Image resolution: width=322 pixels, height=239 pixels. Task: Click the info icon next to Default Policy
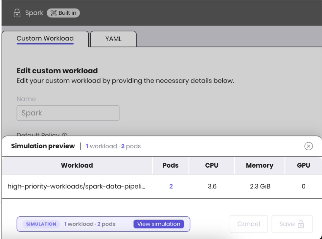65,135
